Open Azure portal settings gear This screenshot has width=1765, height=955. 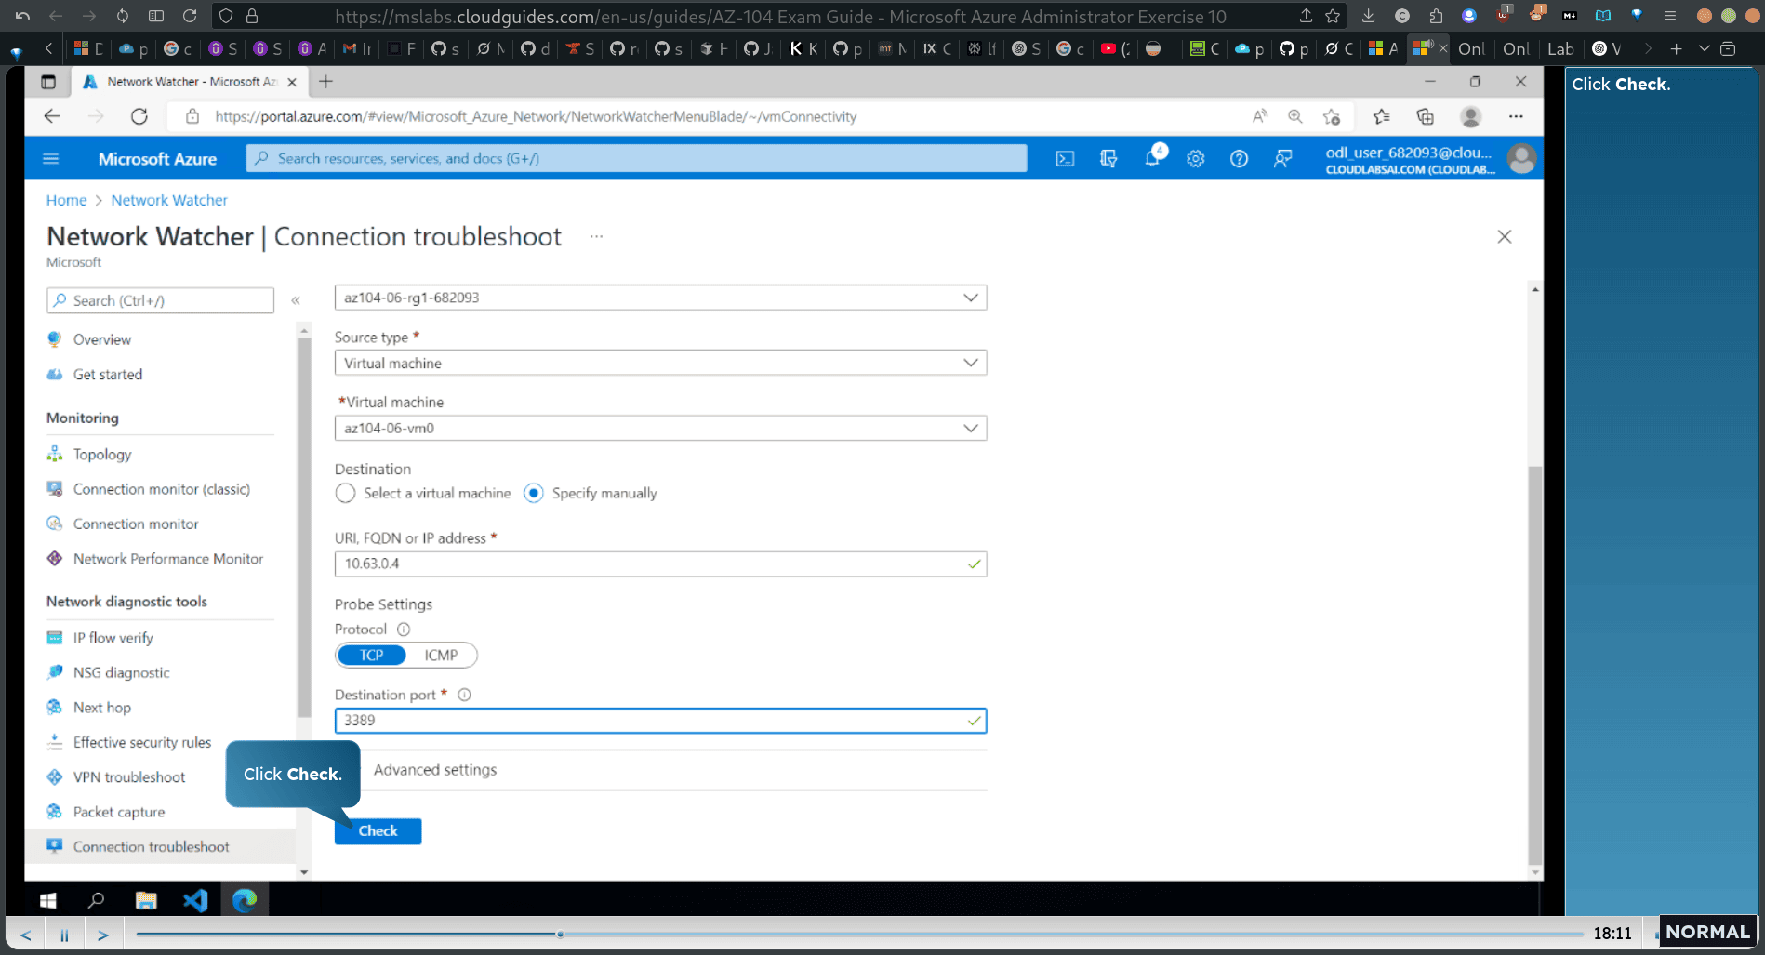coord(1195,158)
